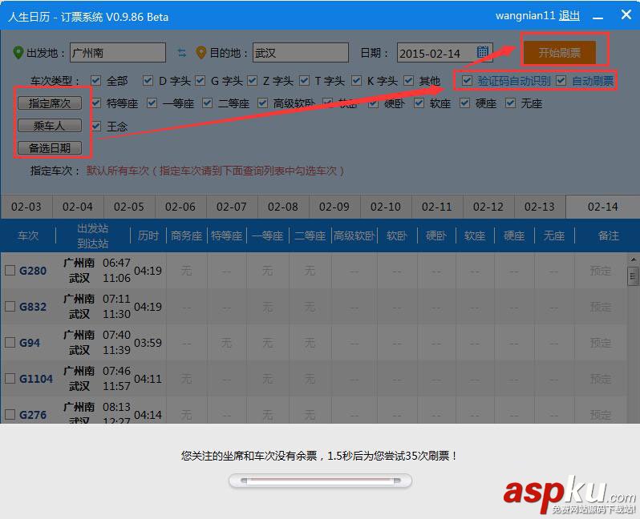Click the 开始刷票 button
Screen dimensions: 640x519
[x=560, y=52]
